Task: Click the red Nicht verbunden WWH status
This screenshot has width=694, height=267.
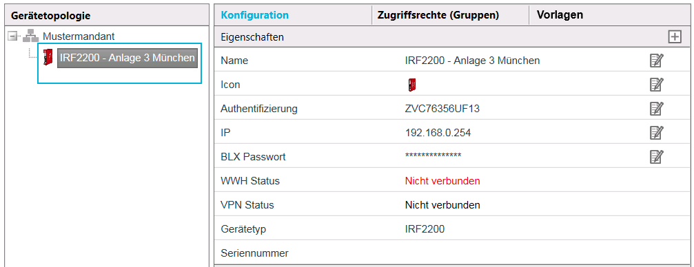Action: coord(442,181)
